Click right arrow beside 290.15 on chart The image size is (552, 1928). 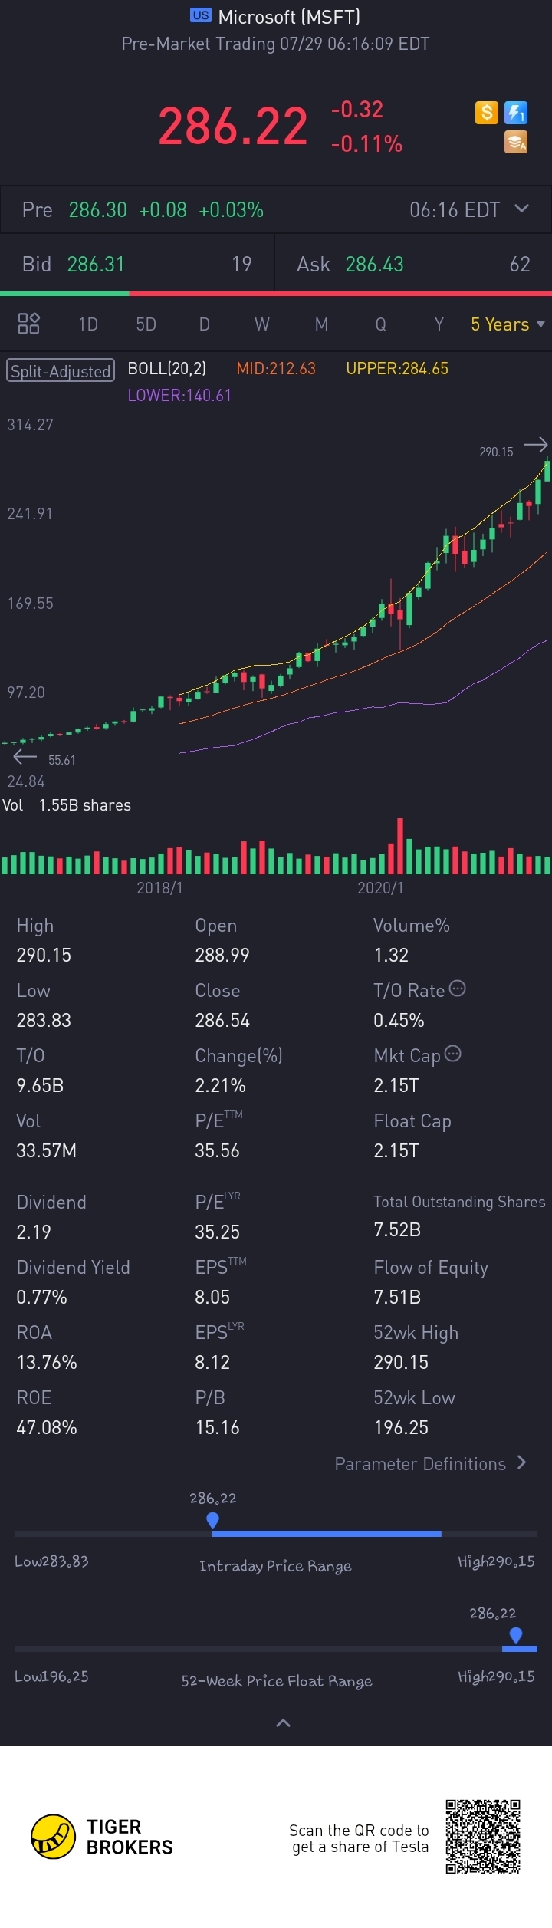pos(536,444)
